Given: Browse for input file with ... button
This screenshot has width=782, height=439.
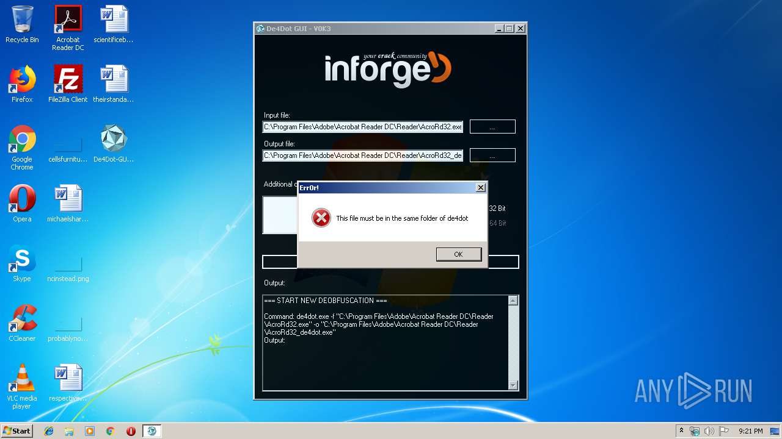Looking at the screenshot, I should 492,127.
